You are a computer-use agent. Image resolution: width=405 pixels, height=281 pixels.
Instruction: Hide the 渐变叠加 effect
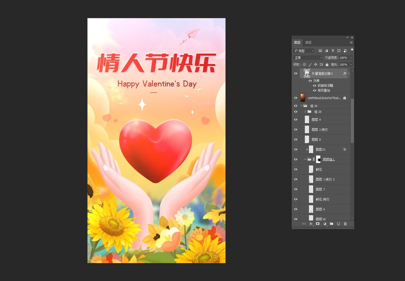pos(315,90)
